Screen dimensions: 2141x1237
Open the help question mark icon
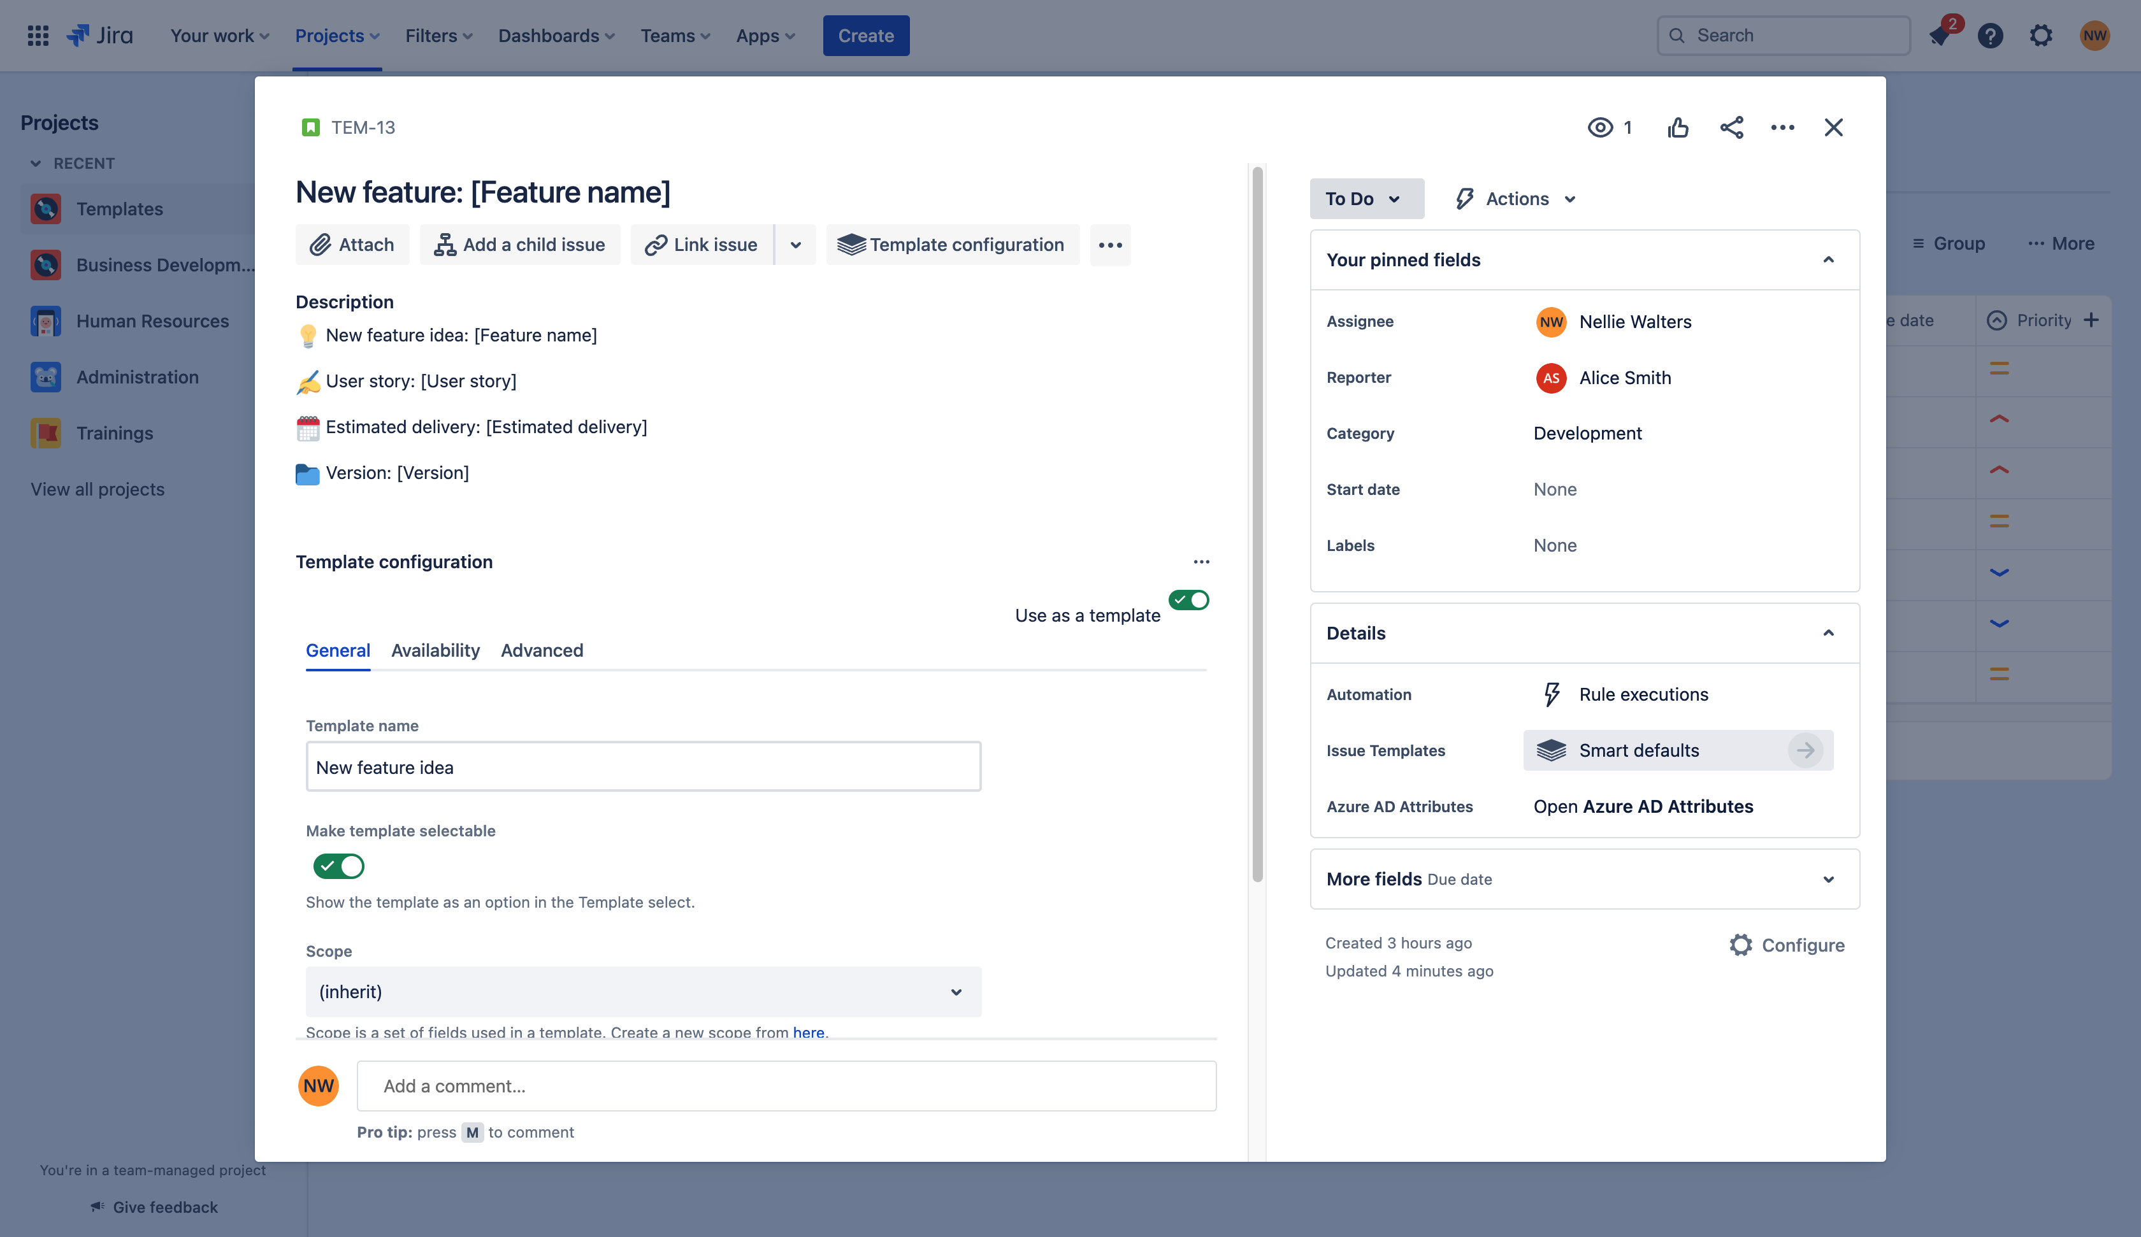point(1990,36)
